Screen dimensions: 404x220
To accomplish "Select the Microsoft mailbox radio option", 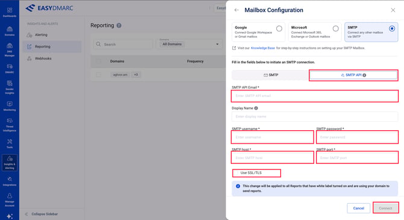I will click(335, 28).
